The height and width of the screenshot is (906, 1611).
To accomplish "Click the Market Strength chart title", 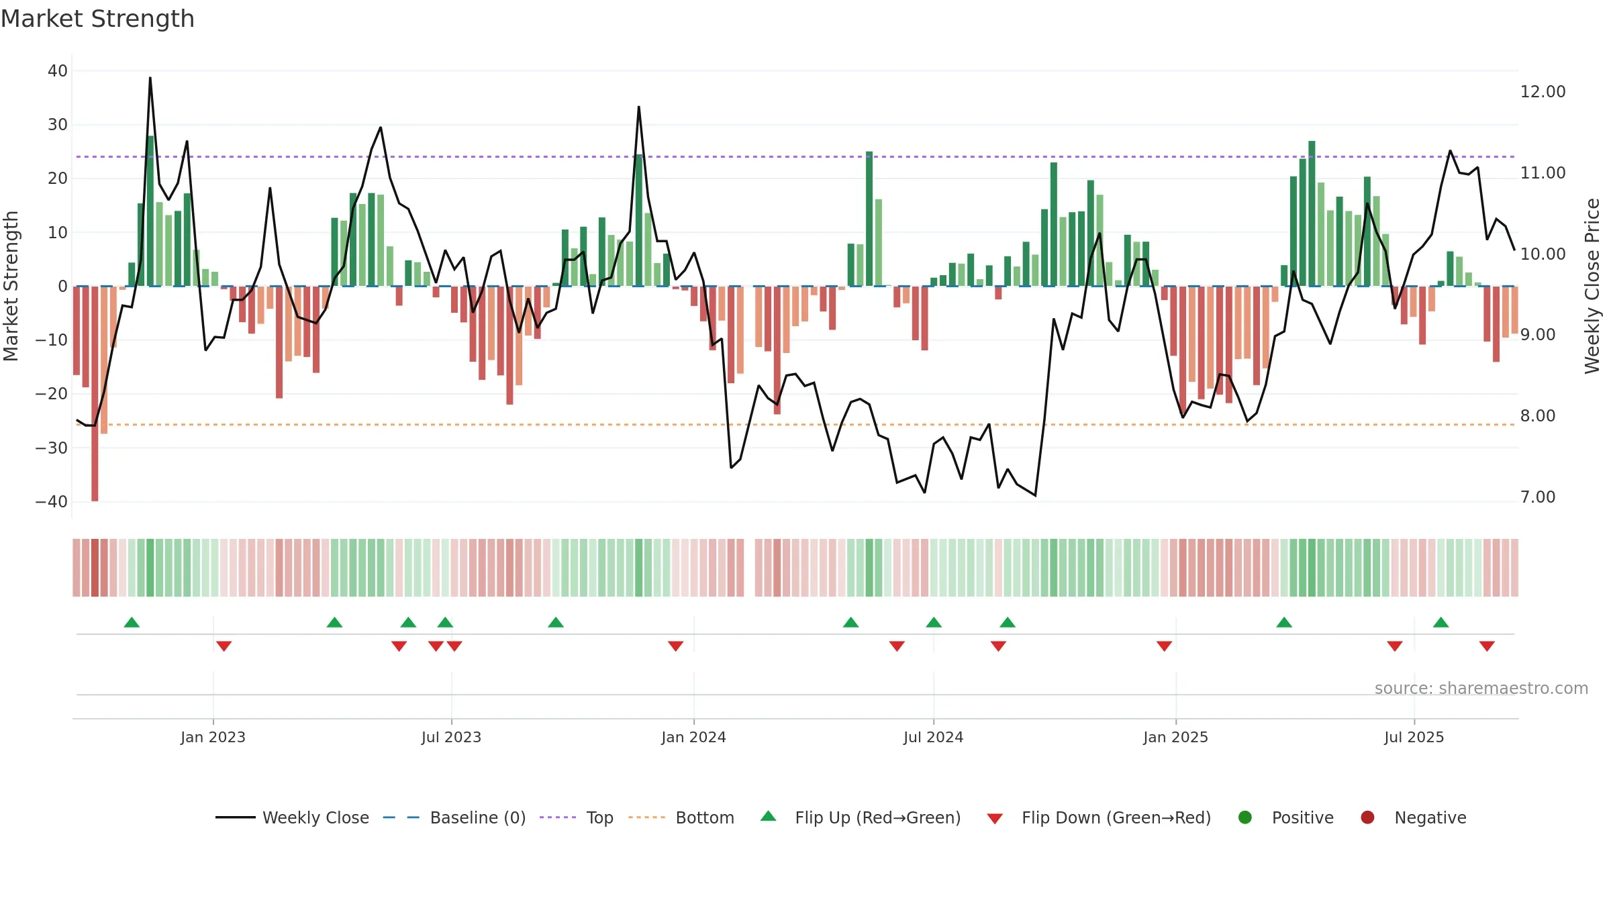I will 97,19.
